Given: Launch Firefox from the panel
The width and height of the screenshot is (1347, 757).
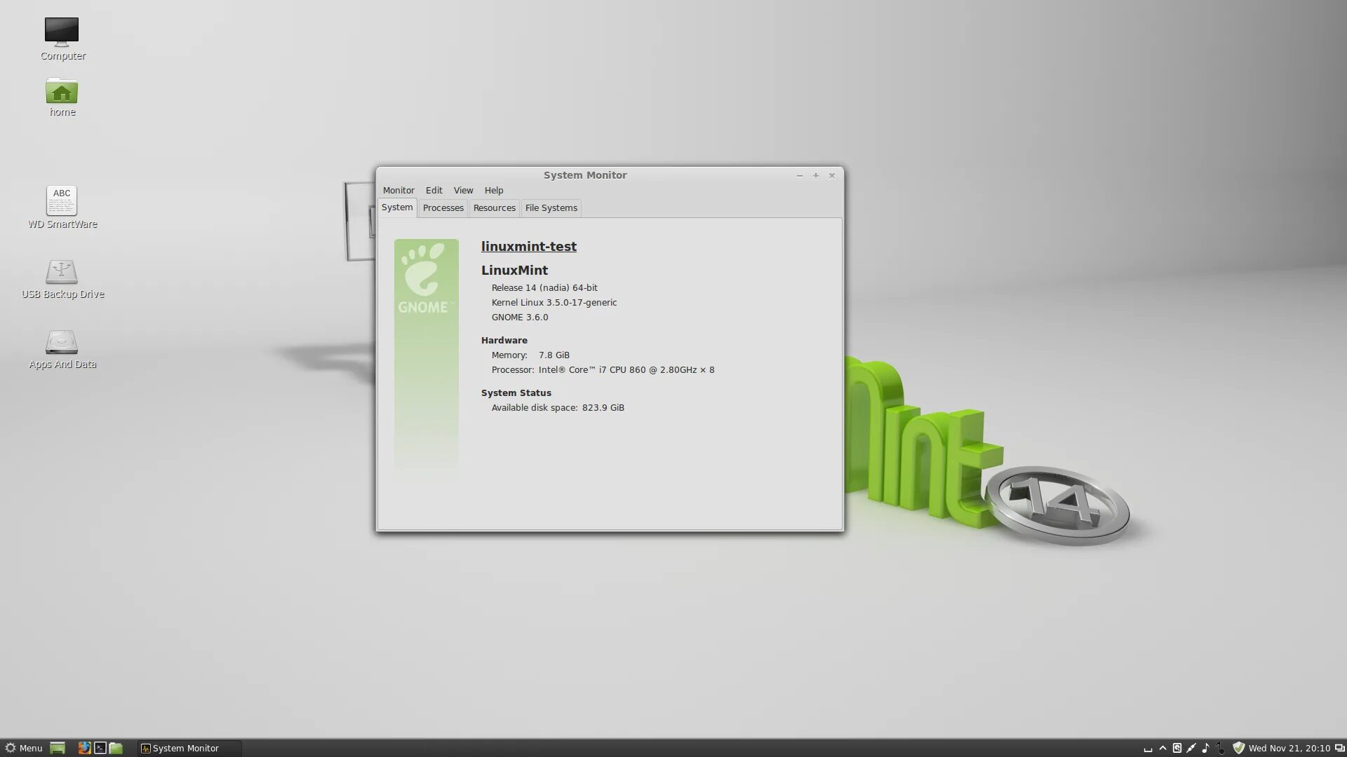Looking at the screenshot, I should pos(84,748).
